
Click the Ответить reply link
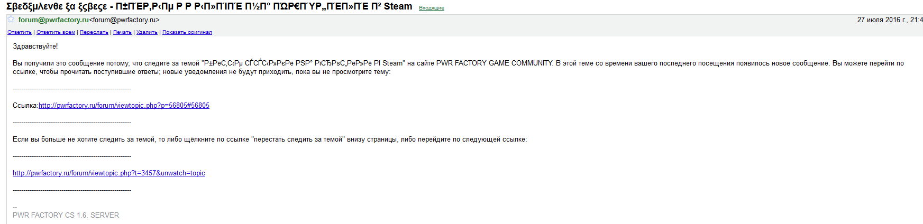tap(20, 32)
